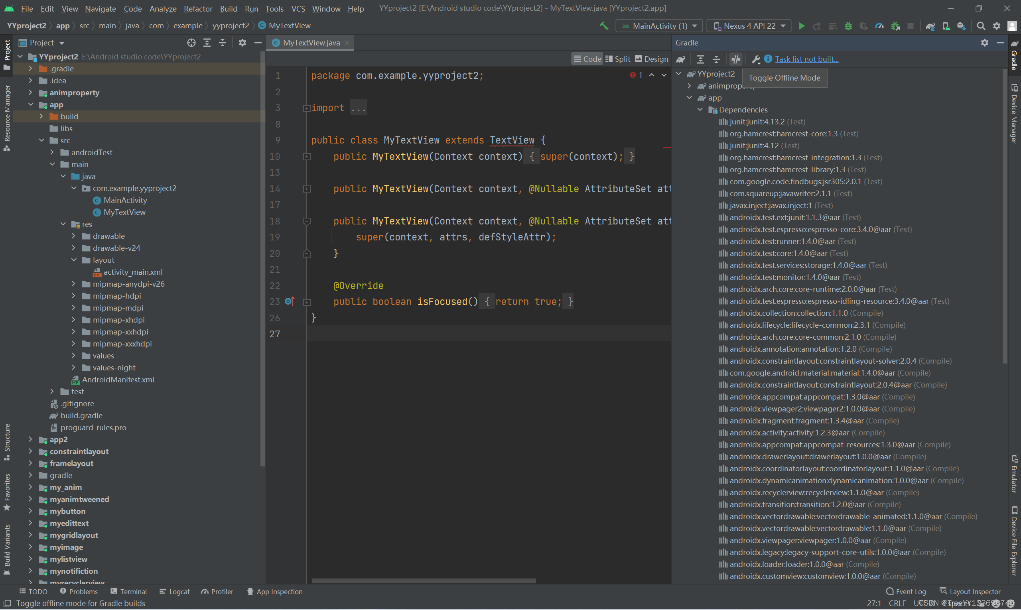The image size is (1021, 610).
Task: Toggle the Device Manager side panel
Action: (1015, 114)
